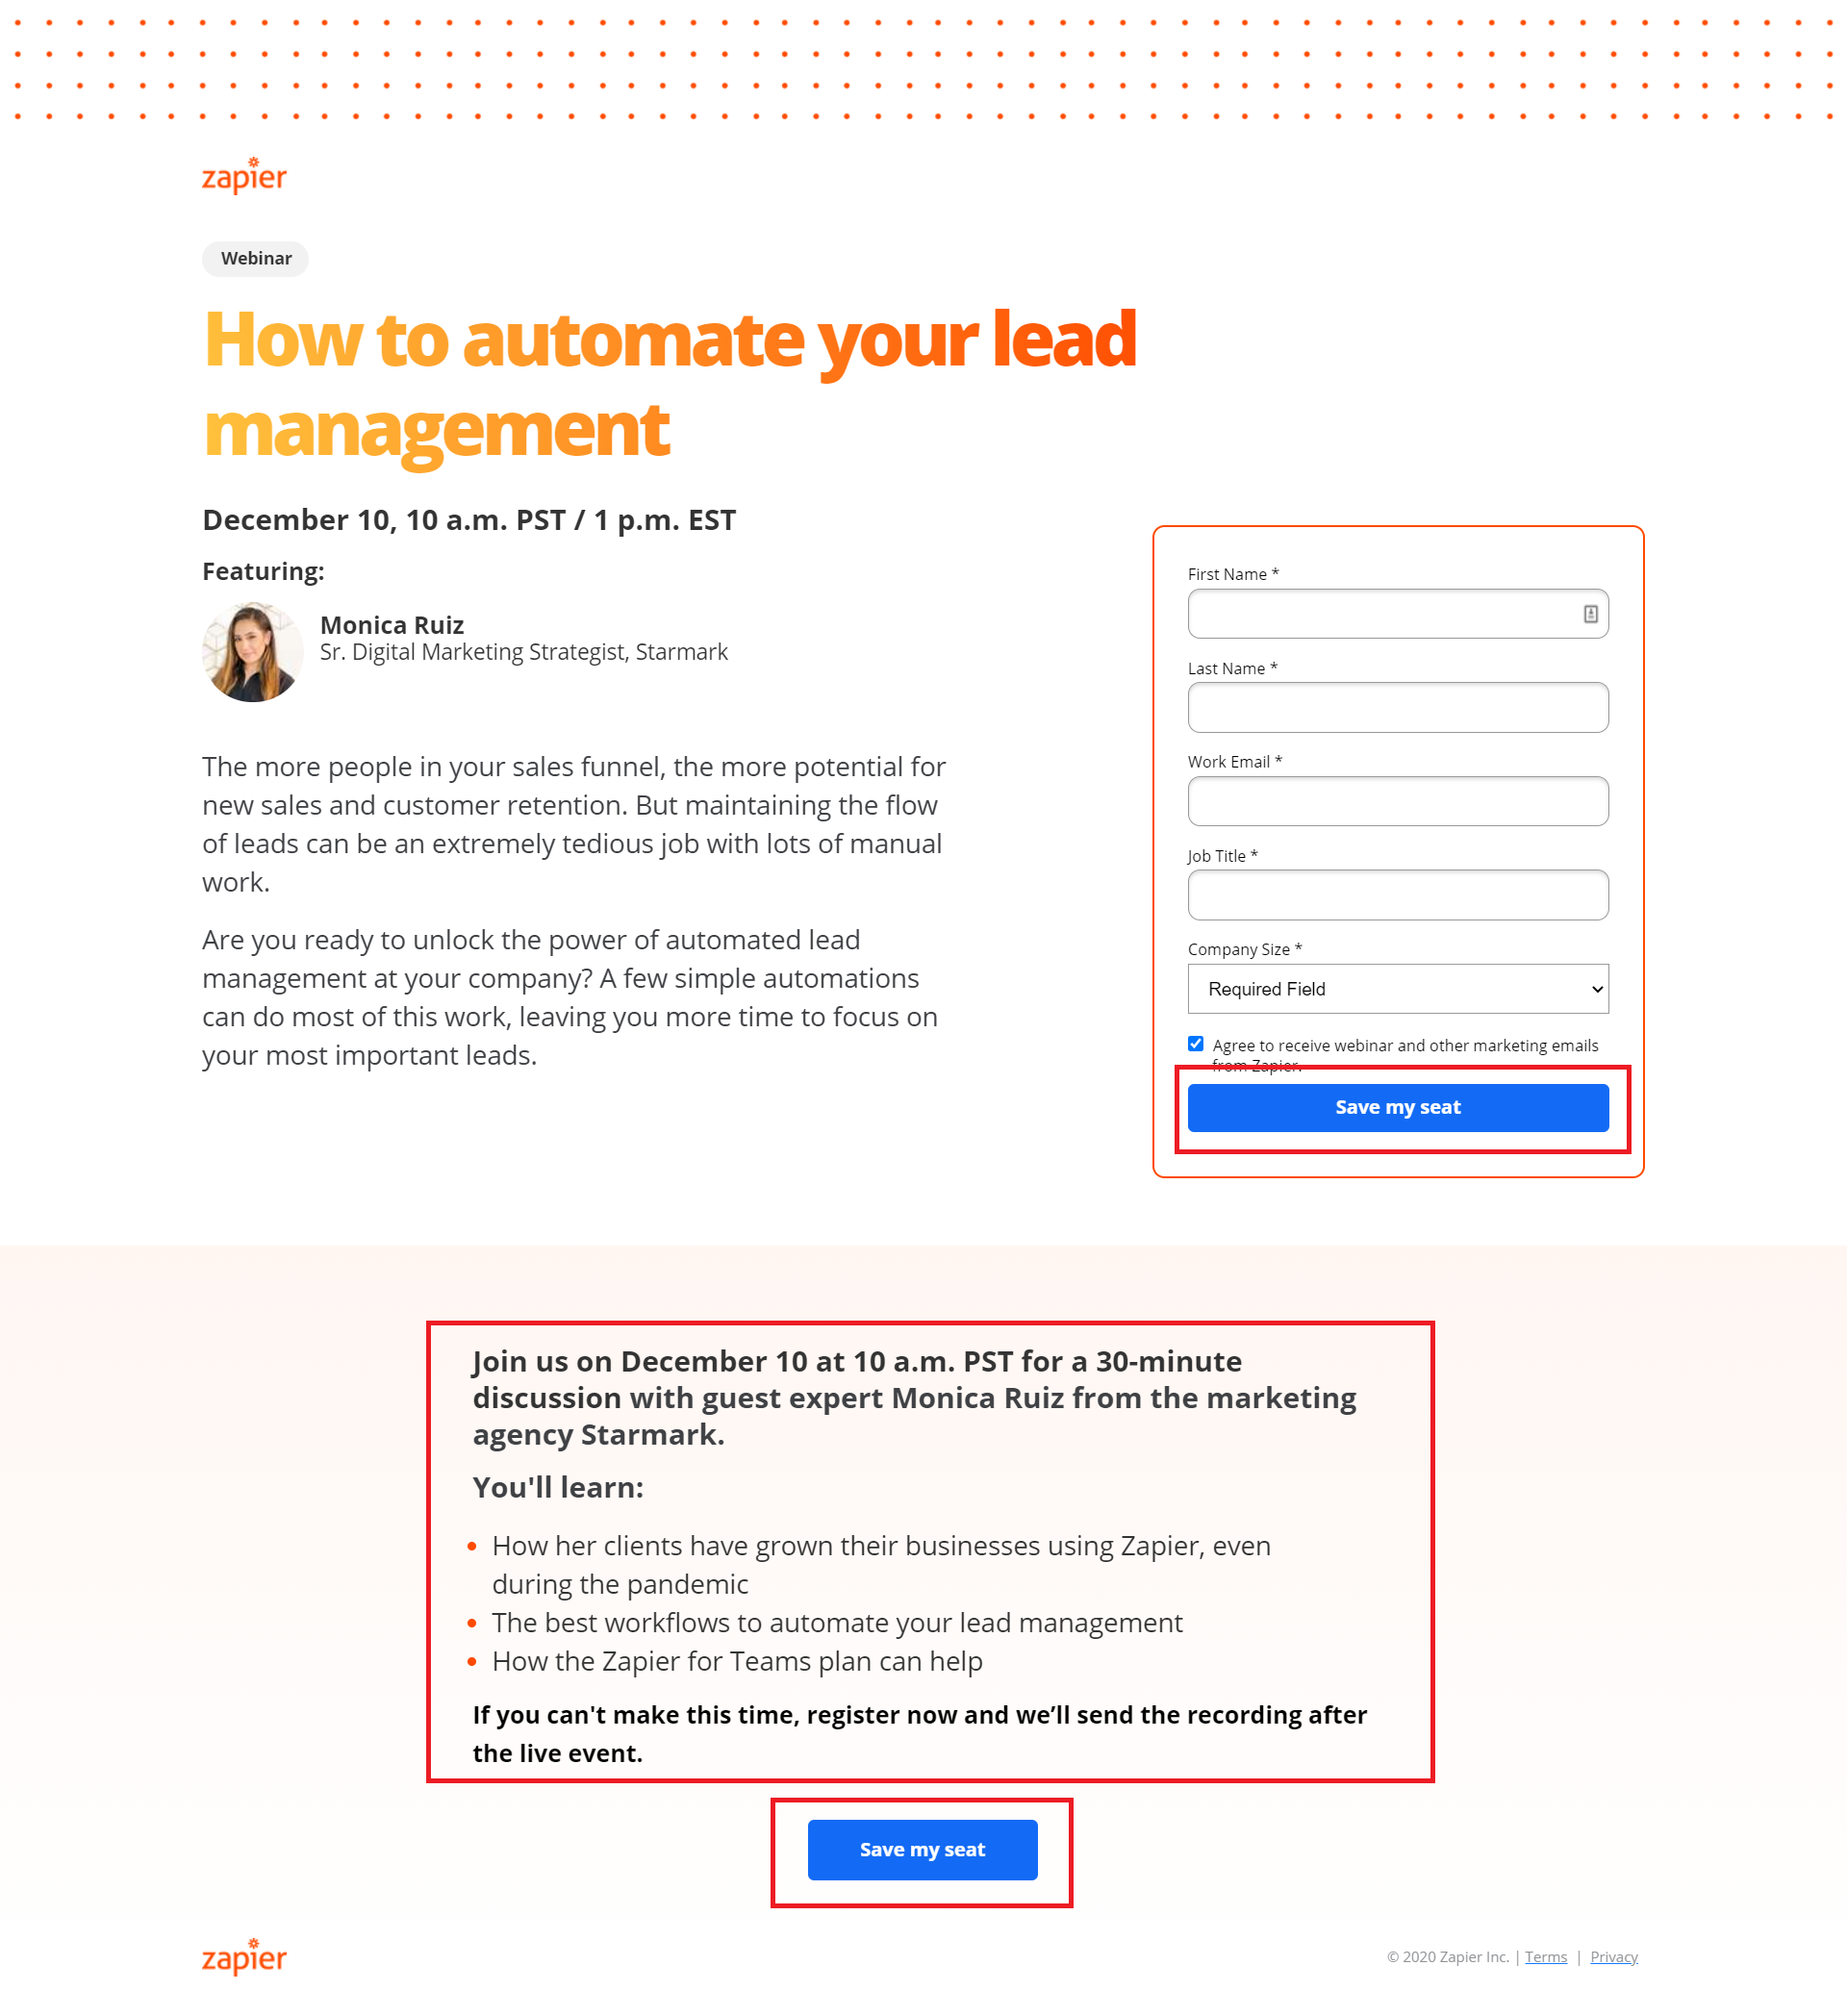Image resolution: width=1847 pixels, height=2016 pixels.
Task: Click the Required Field dropdown option
Action: click(1398, 987)
